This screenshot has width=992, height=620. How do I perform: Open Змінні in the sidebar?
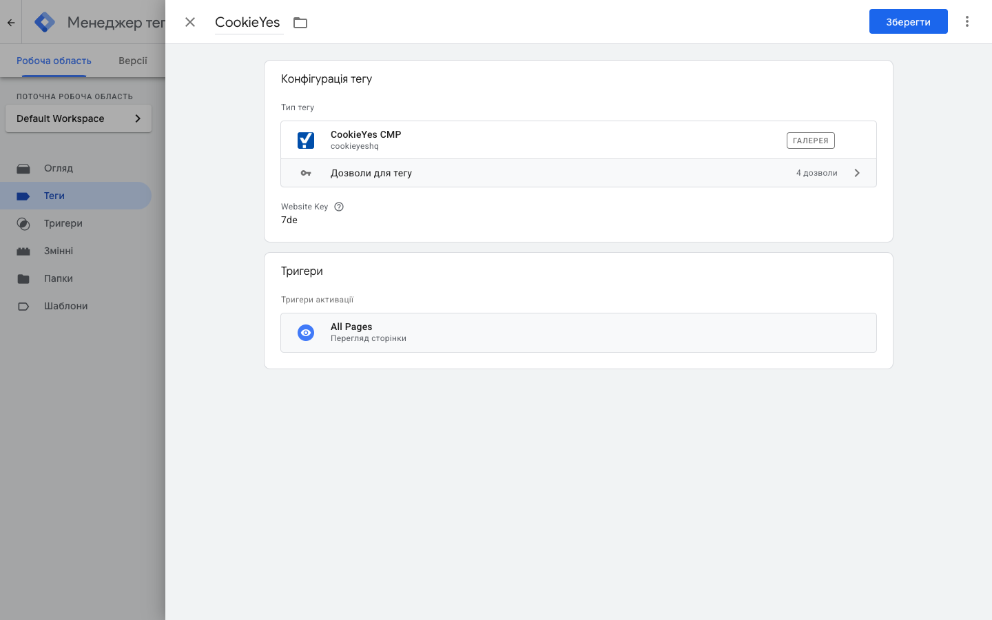[x=76, y=251]
